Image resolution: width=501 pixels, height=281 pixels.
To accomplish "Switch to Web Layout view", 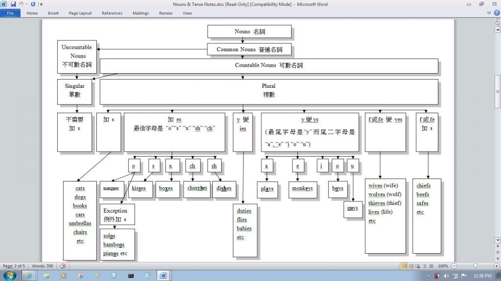I will [x=417, y=266].
